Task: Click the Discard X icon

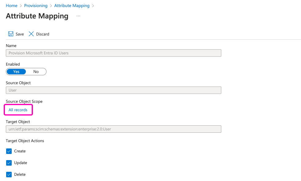Action: [31, 34]
